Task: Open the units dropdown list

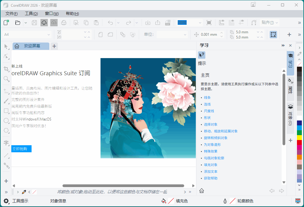Action: pos(185,35)
